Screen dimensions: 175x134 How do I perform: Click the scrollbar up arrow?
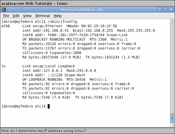pyautogui.click(x=172, y=21)
